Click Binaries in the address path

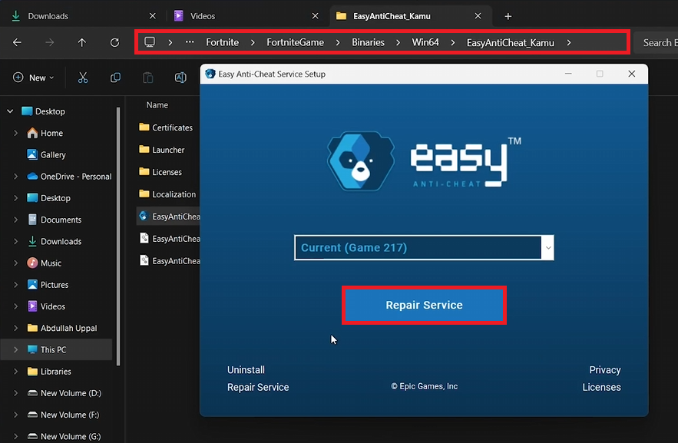click(368, 42)
